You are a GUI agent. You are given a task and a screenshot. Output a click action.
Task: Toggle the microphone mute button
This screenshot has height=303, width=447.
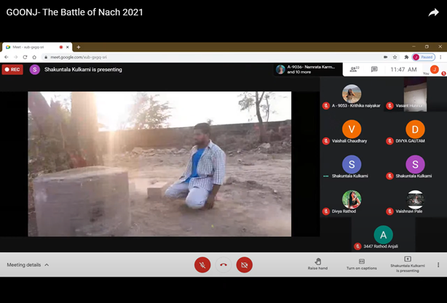click(202, 265)
